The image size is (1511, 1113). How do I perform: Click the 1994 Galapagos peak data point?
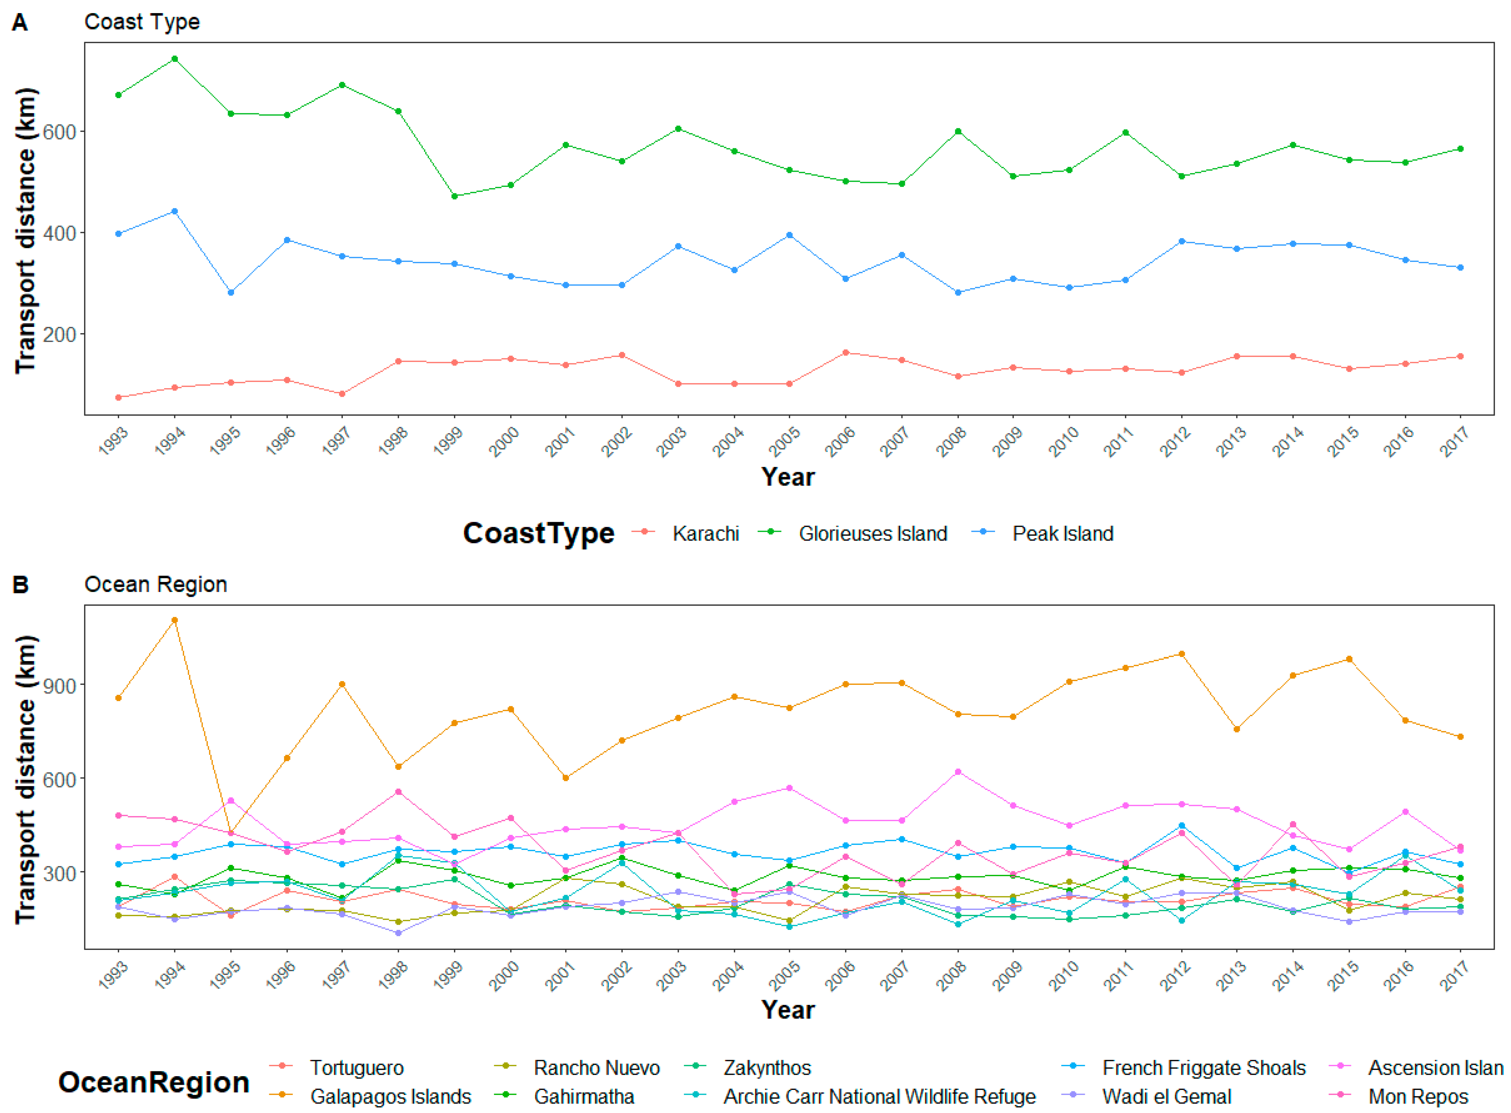coord(175,620)
